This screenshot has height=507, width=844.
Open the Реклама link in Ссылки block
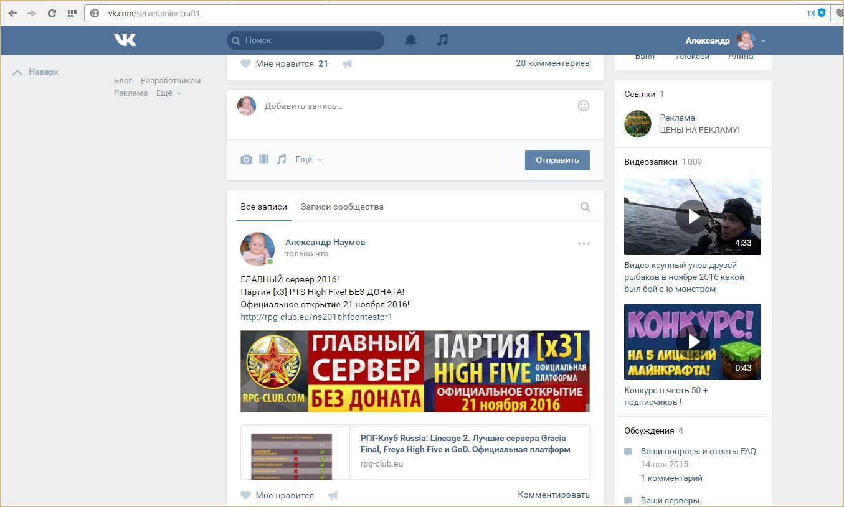[678, 118]
